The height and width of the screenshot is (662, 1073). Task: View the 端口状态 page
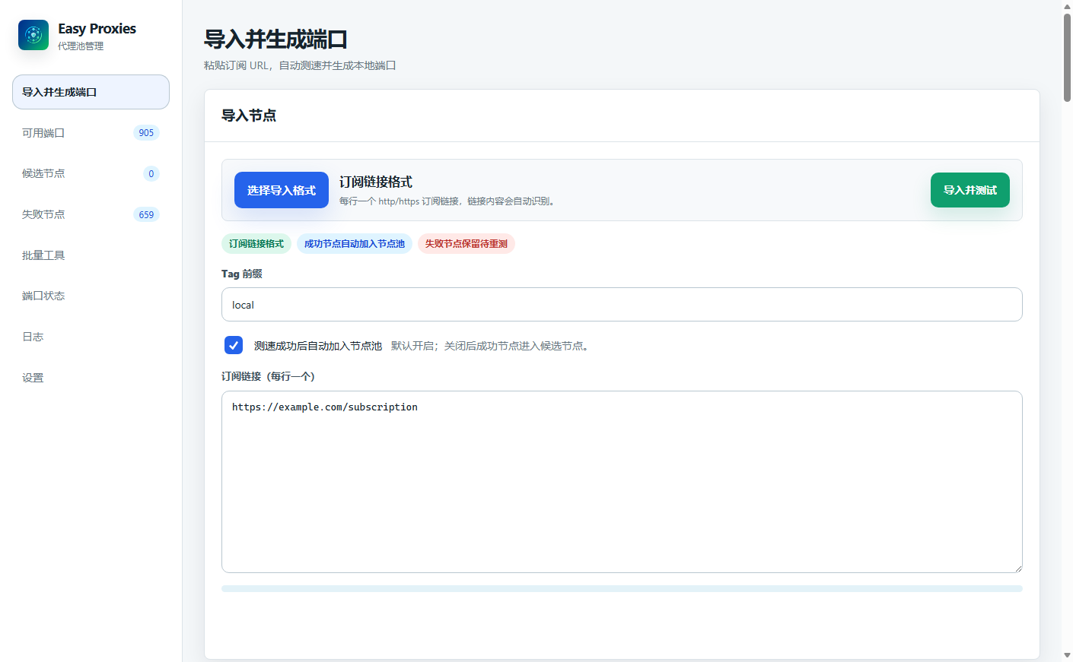(x=91, y=296)
